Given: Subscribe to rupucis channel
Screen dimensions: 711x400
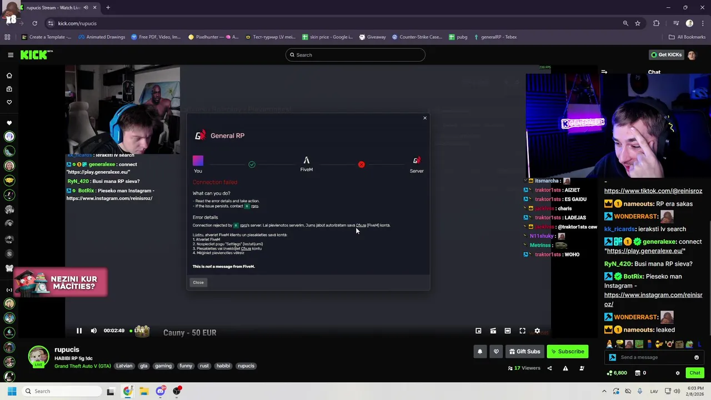Looking at the screenshot, I should [x=567, y=351].
